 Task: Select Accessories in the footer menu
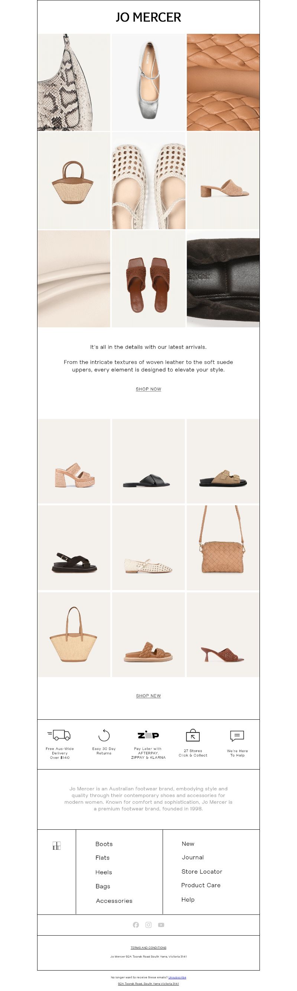coord(114,901)
